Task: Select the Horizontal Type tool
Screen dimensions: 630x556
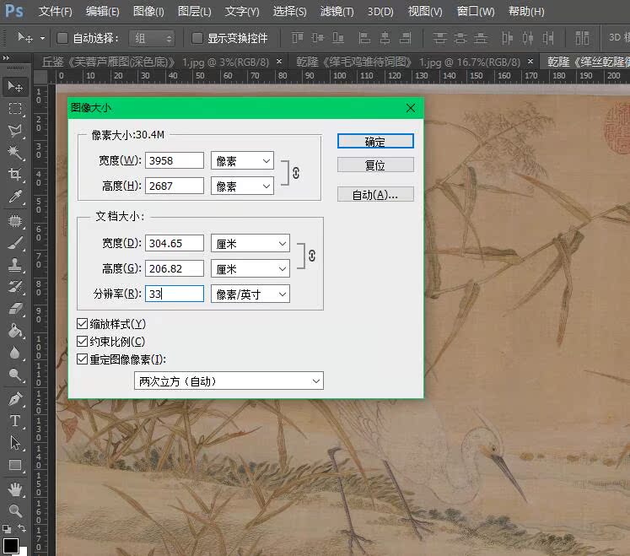Action: coord(15,421)
